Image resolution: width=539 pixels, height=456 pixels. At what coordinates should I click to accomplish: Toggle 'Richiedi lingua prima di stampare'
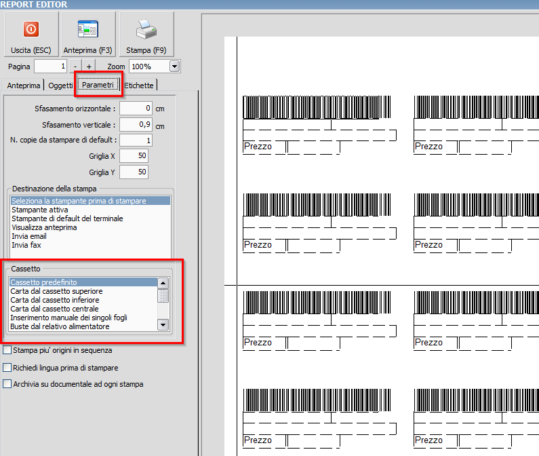click(x=60, y=368)
